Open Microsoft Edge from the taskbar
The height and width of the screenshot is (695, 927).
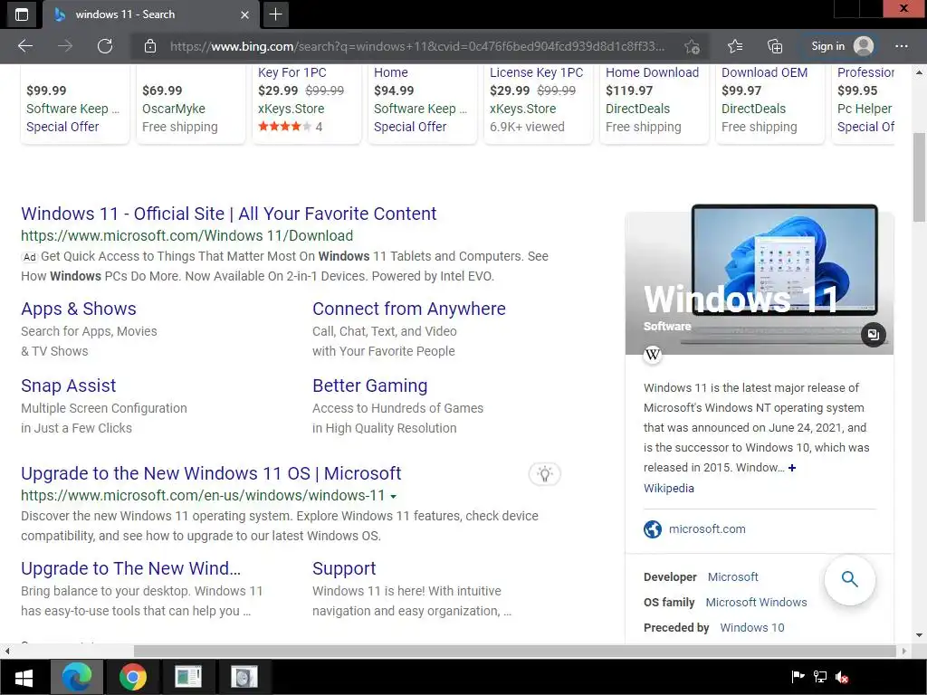point(77,677)
